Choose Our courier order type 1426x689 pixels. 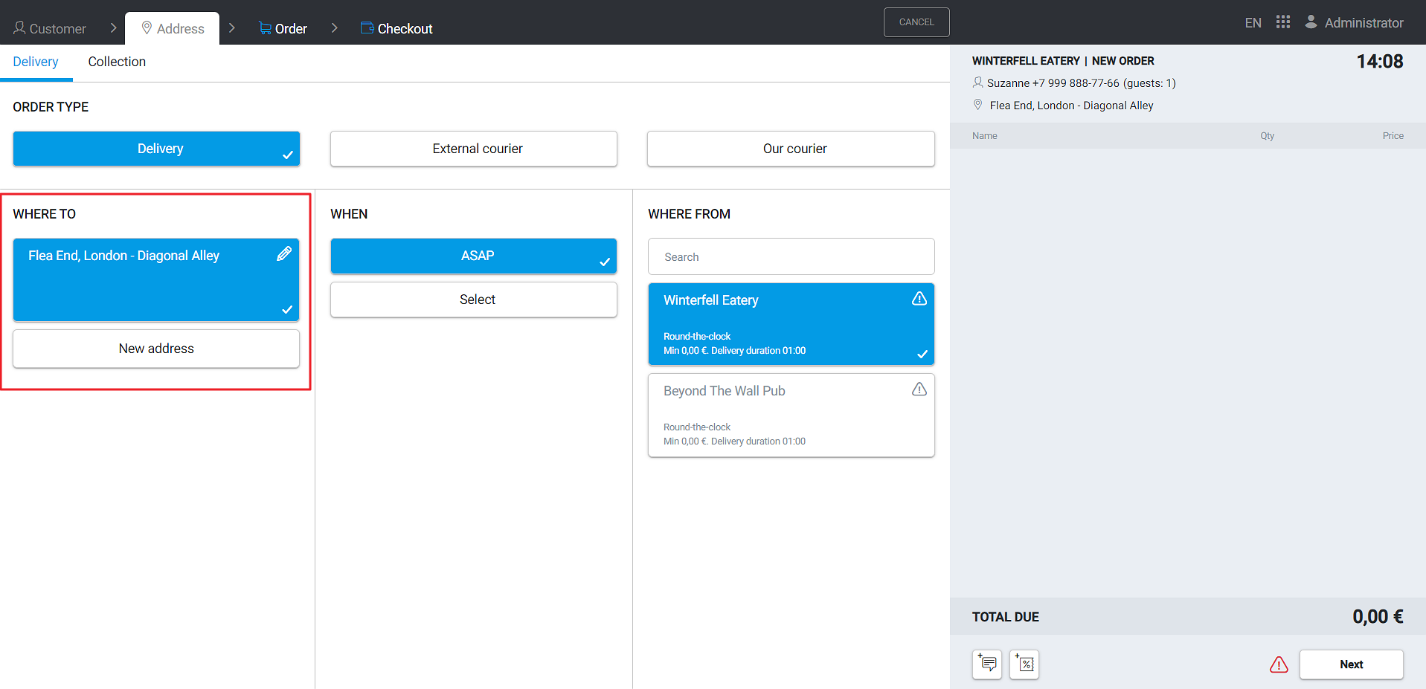[791, 149]
